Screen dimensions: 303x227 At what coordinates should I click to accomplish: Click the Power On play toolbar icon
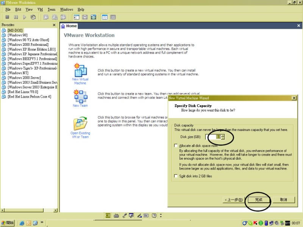25,17
